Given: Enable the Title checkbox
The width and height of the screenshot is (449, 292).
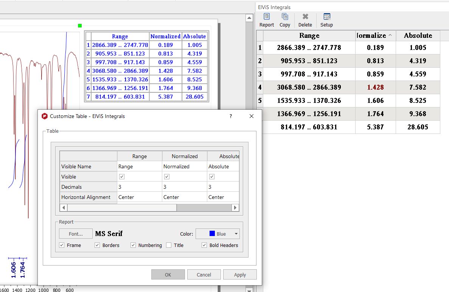Looking at the screenshot, I should [169, 245].
